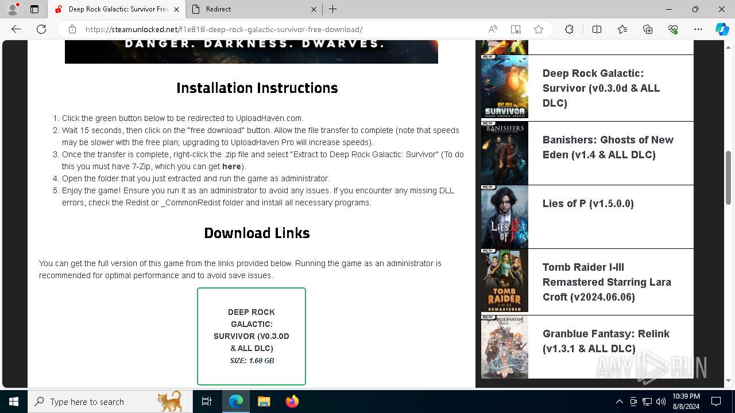Click the address bar URL
This screenshot has height=413, width=735.
[224, 29]
